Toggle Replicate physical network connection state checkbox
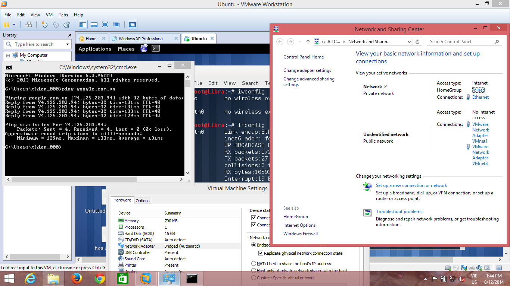This screenshot has width=510, height=286. coord(261,253)
